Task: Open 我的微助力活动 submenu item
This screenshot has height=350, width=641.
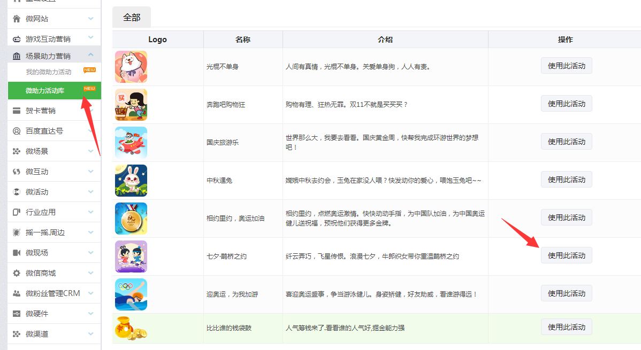Action: pyautogui.click(x=49, y=72)
